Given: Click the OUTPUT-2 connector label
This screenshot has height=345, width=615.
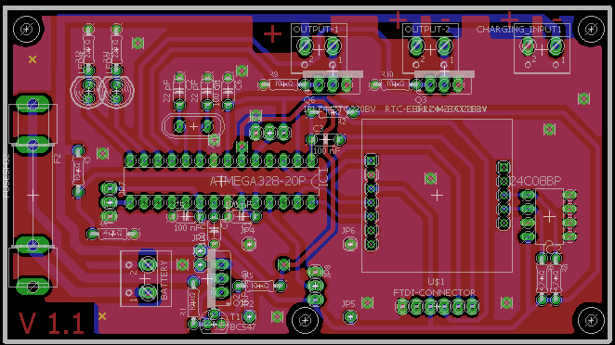Looking at the screenshot, I should point(427,30).
